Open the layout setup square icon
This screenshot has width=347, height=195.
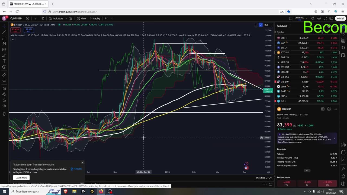tap(291, 18)
